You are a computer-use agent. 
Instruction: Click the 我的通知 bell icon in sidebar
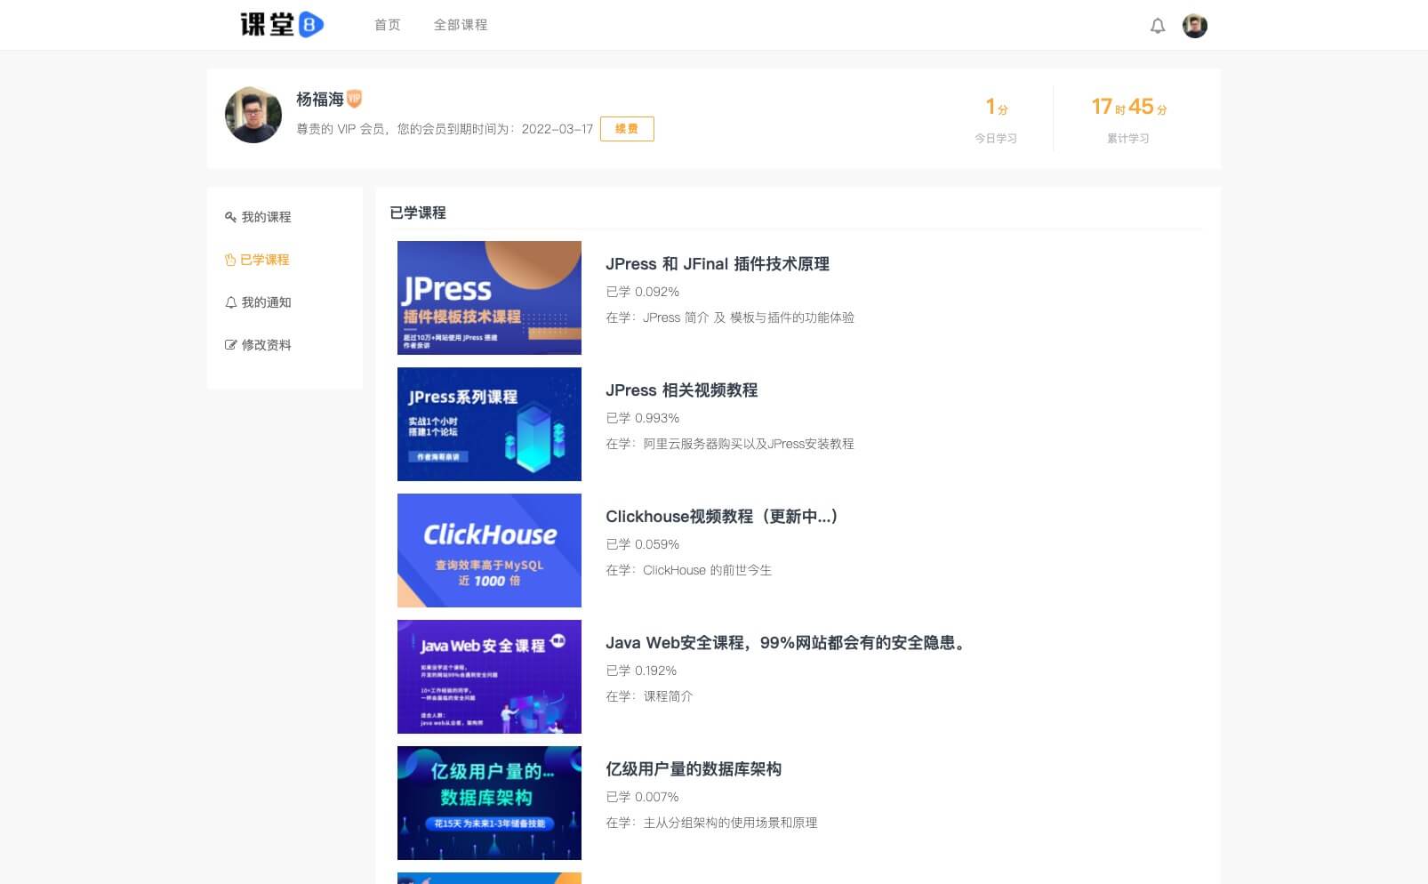pyautogui.click(x=230, y=302)
